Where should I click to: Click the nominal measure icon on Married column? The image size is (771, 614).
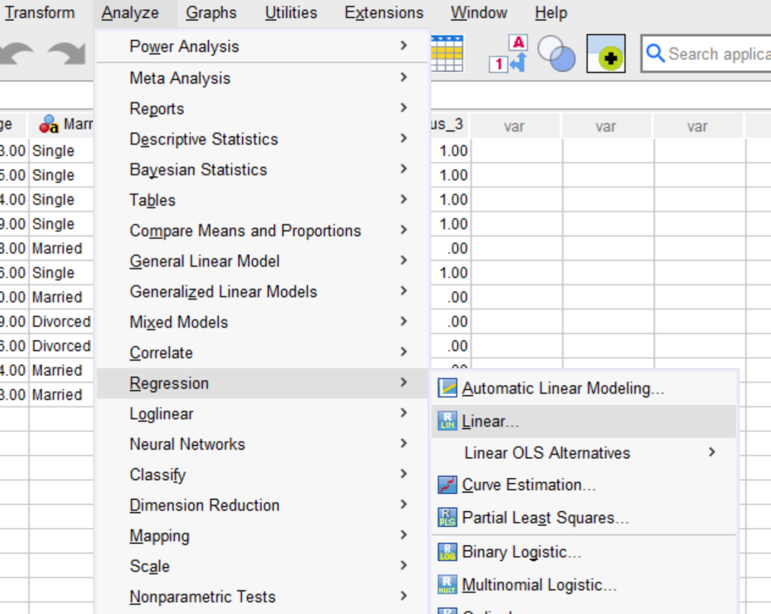[48, 124]
